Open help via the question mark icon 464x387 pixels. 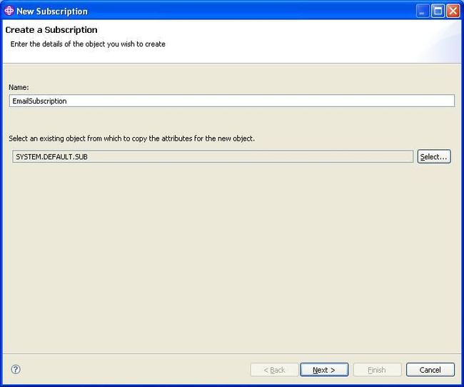tap(16, 369)
